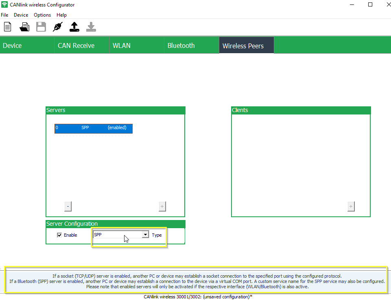This screenshot has width=391, height=300.
Task: Click the connect-to-device plug icon
Action: tap(57, 27)
